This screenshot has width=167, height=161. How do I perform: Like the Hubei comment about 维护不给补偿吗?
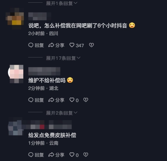click(72, 100)
